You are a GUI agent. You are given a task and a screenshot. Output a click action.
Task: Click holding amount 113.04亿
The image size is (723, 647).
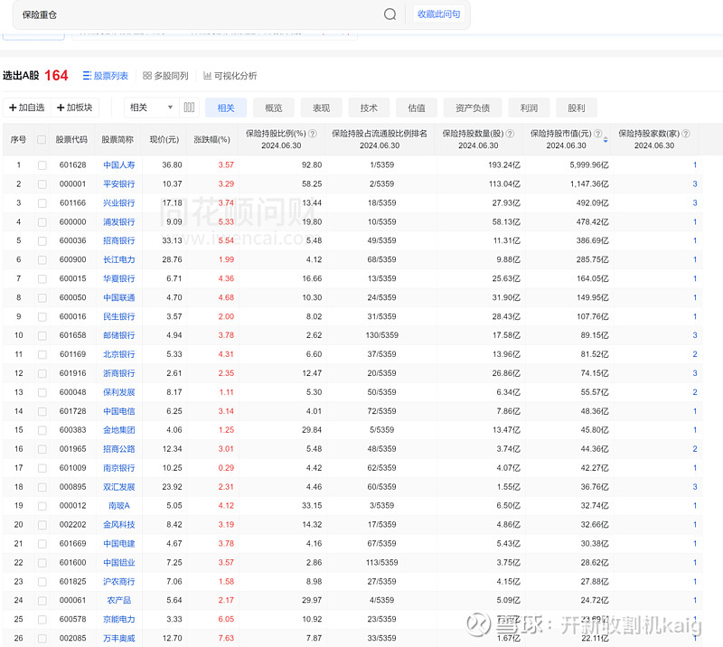(x=504, y=184)
